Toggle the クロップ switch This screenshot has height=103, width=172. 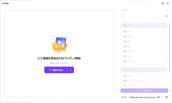pyautogui.click(x=125, y=32)
